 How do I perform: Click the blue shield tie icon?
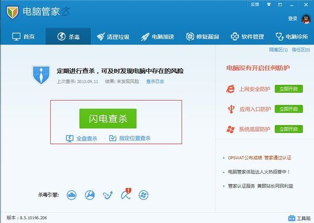[41, 75]
